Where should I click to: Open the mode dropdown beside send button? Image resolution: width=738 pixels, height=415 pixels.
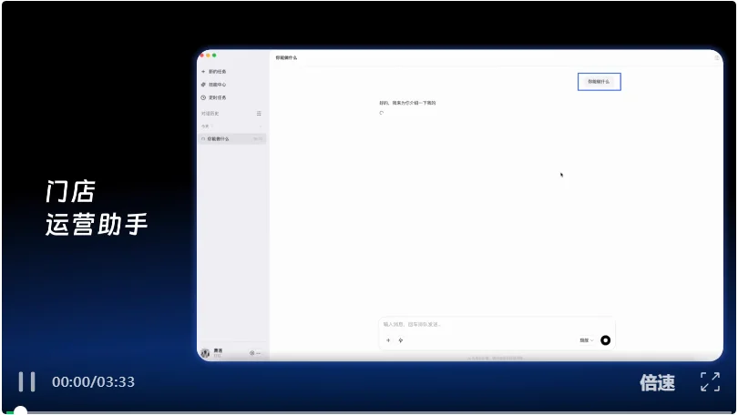pos(586,340)
